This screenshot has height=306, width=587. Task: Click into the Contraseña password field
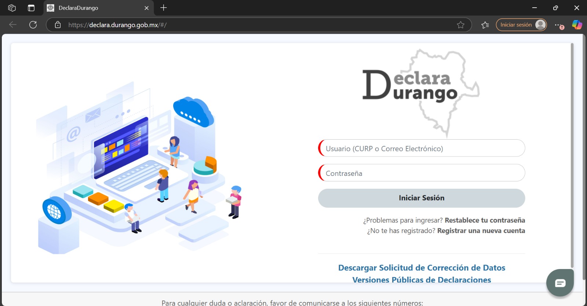(x=422, y=173)
